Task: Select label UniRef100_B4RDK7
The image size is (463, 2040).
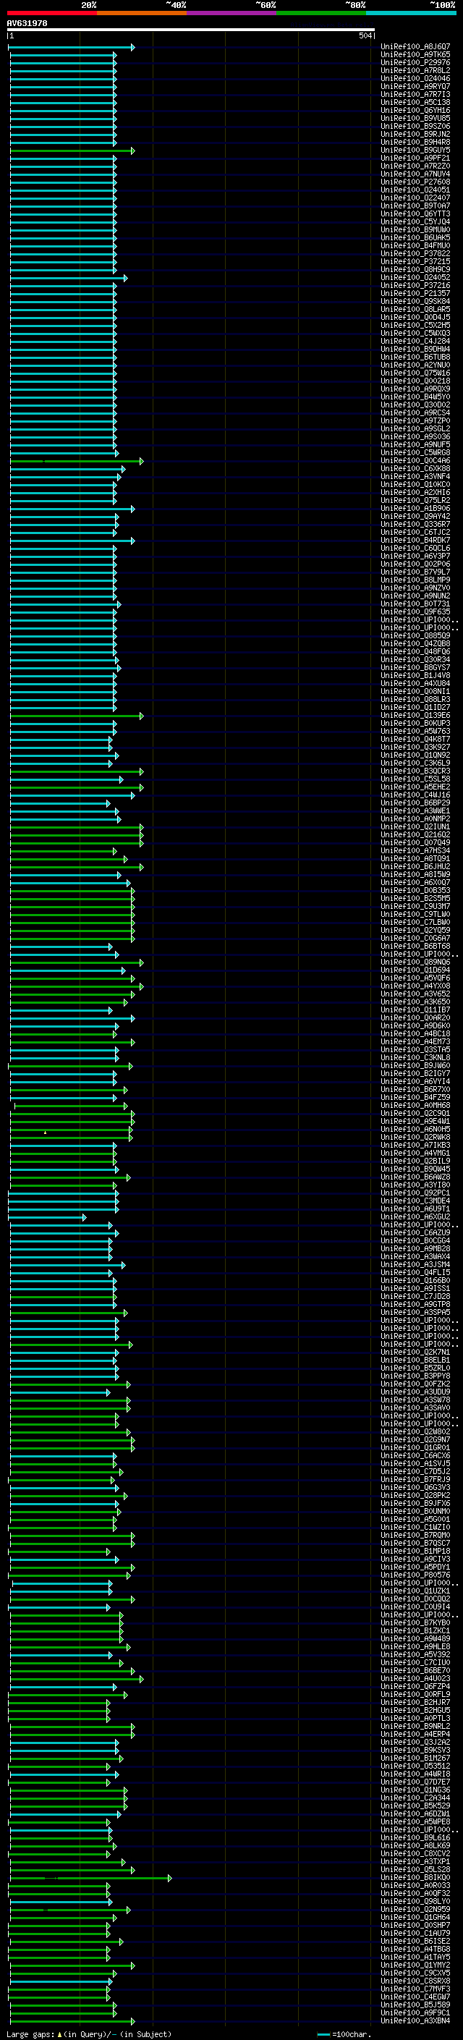Action: (x=415, y=541)
